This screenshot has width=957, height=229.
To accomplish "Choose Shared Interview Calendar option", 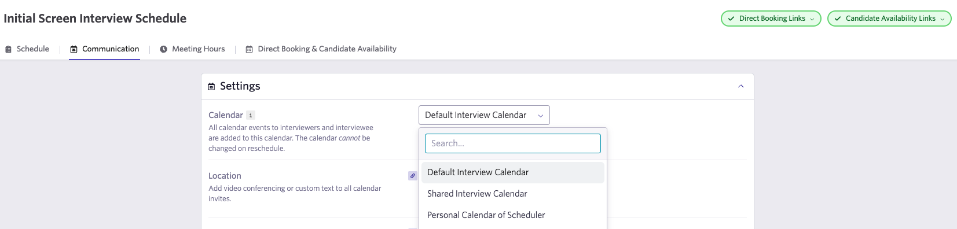I will pos(513,194).
